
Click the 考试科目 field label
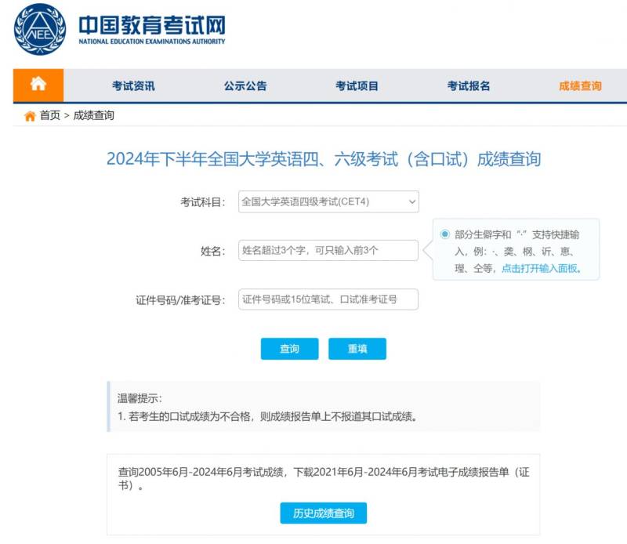pos(203,202)
